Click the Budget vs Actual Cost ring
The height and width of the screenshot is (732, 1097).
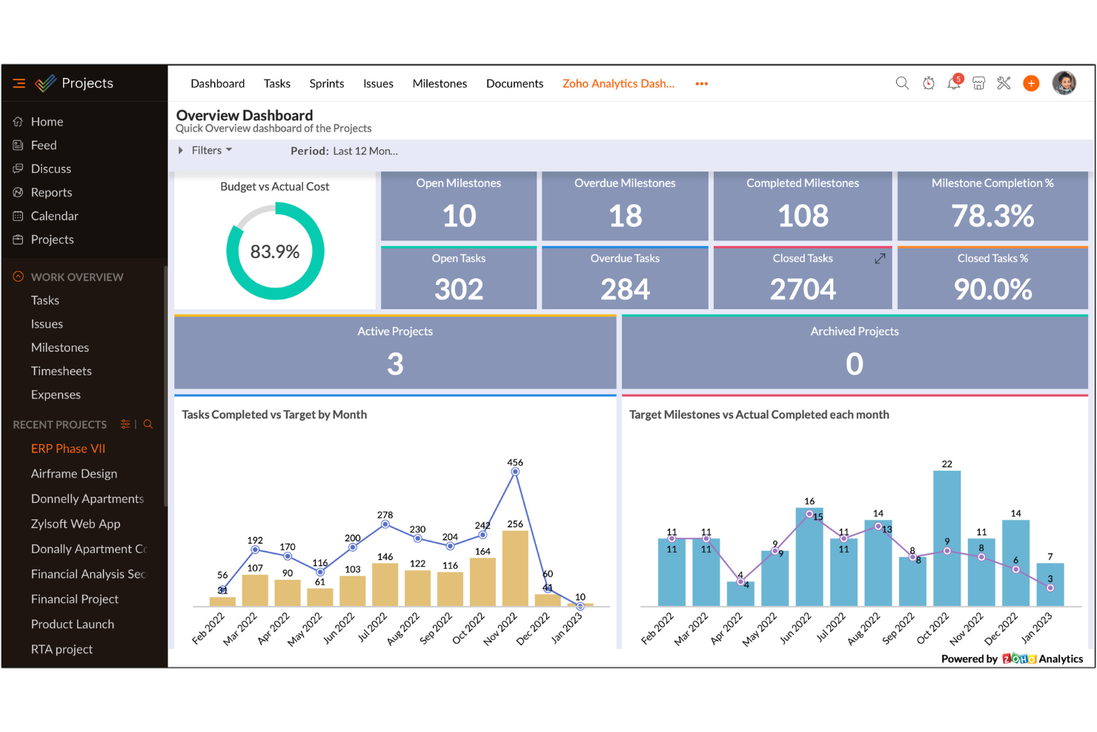point(275,251)
